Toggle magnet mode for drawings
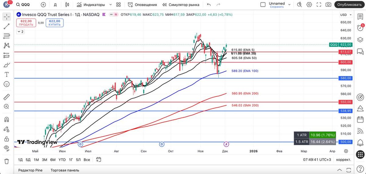Viewport: 366px width, 174px height. (6, 120)
